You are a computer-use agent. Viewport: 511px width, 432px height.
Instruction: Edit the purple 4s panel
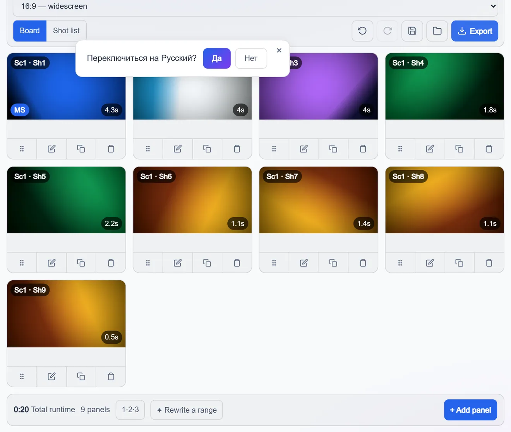tap(304, 149)
